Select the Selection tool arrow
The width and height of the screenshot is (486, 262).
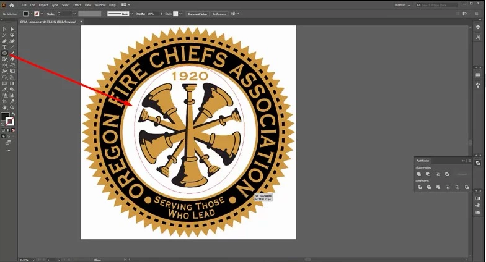(x=4, y=29)
